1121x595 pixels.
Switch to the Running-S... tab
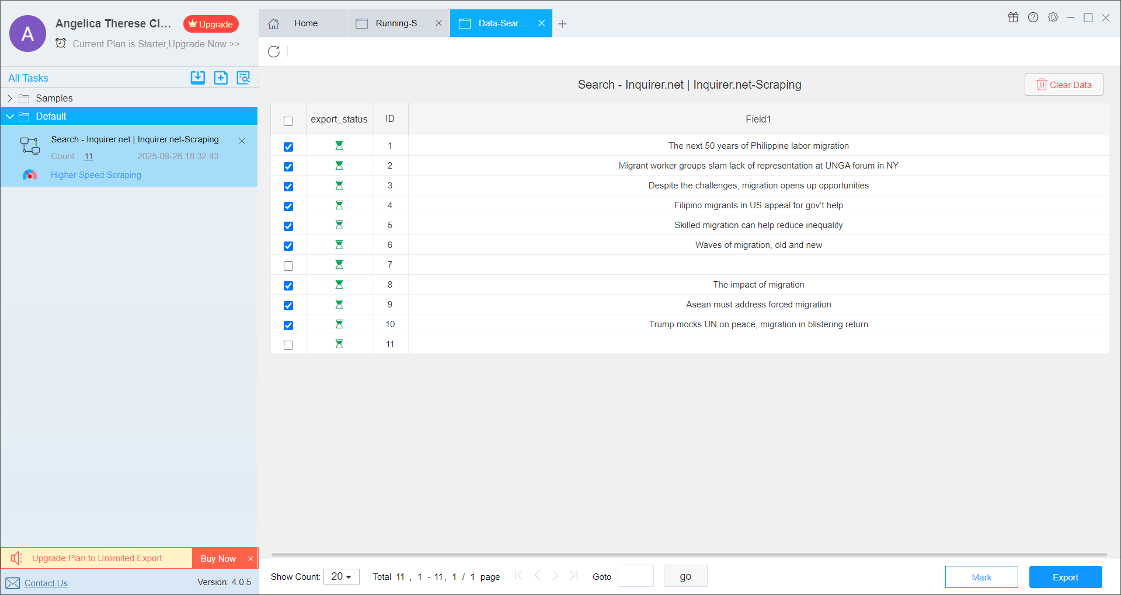point(399,23)
